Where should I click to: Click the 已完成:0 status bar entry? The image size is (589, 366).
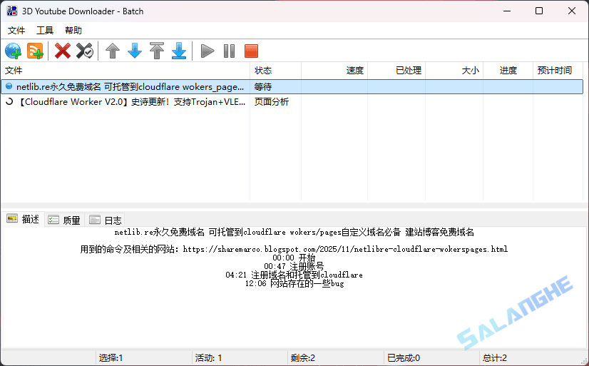404,357
